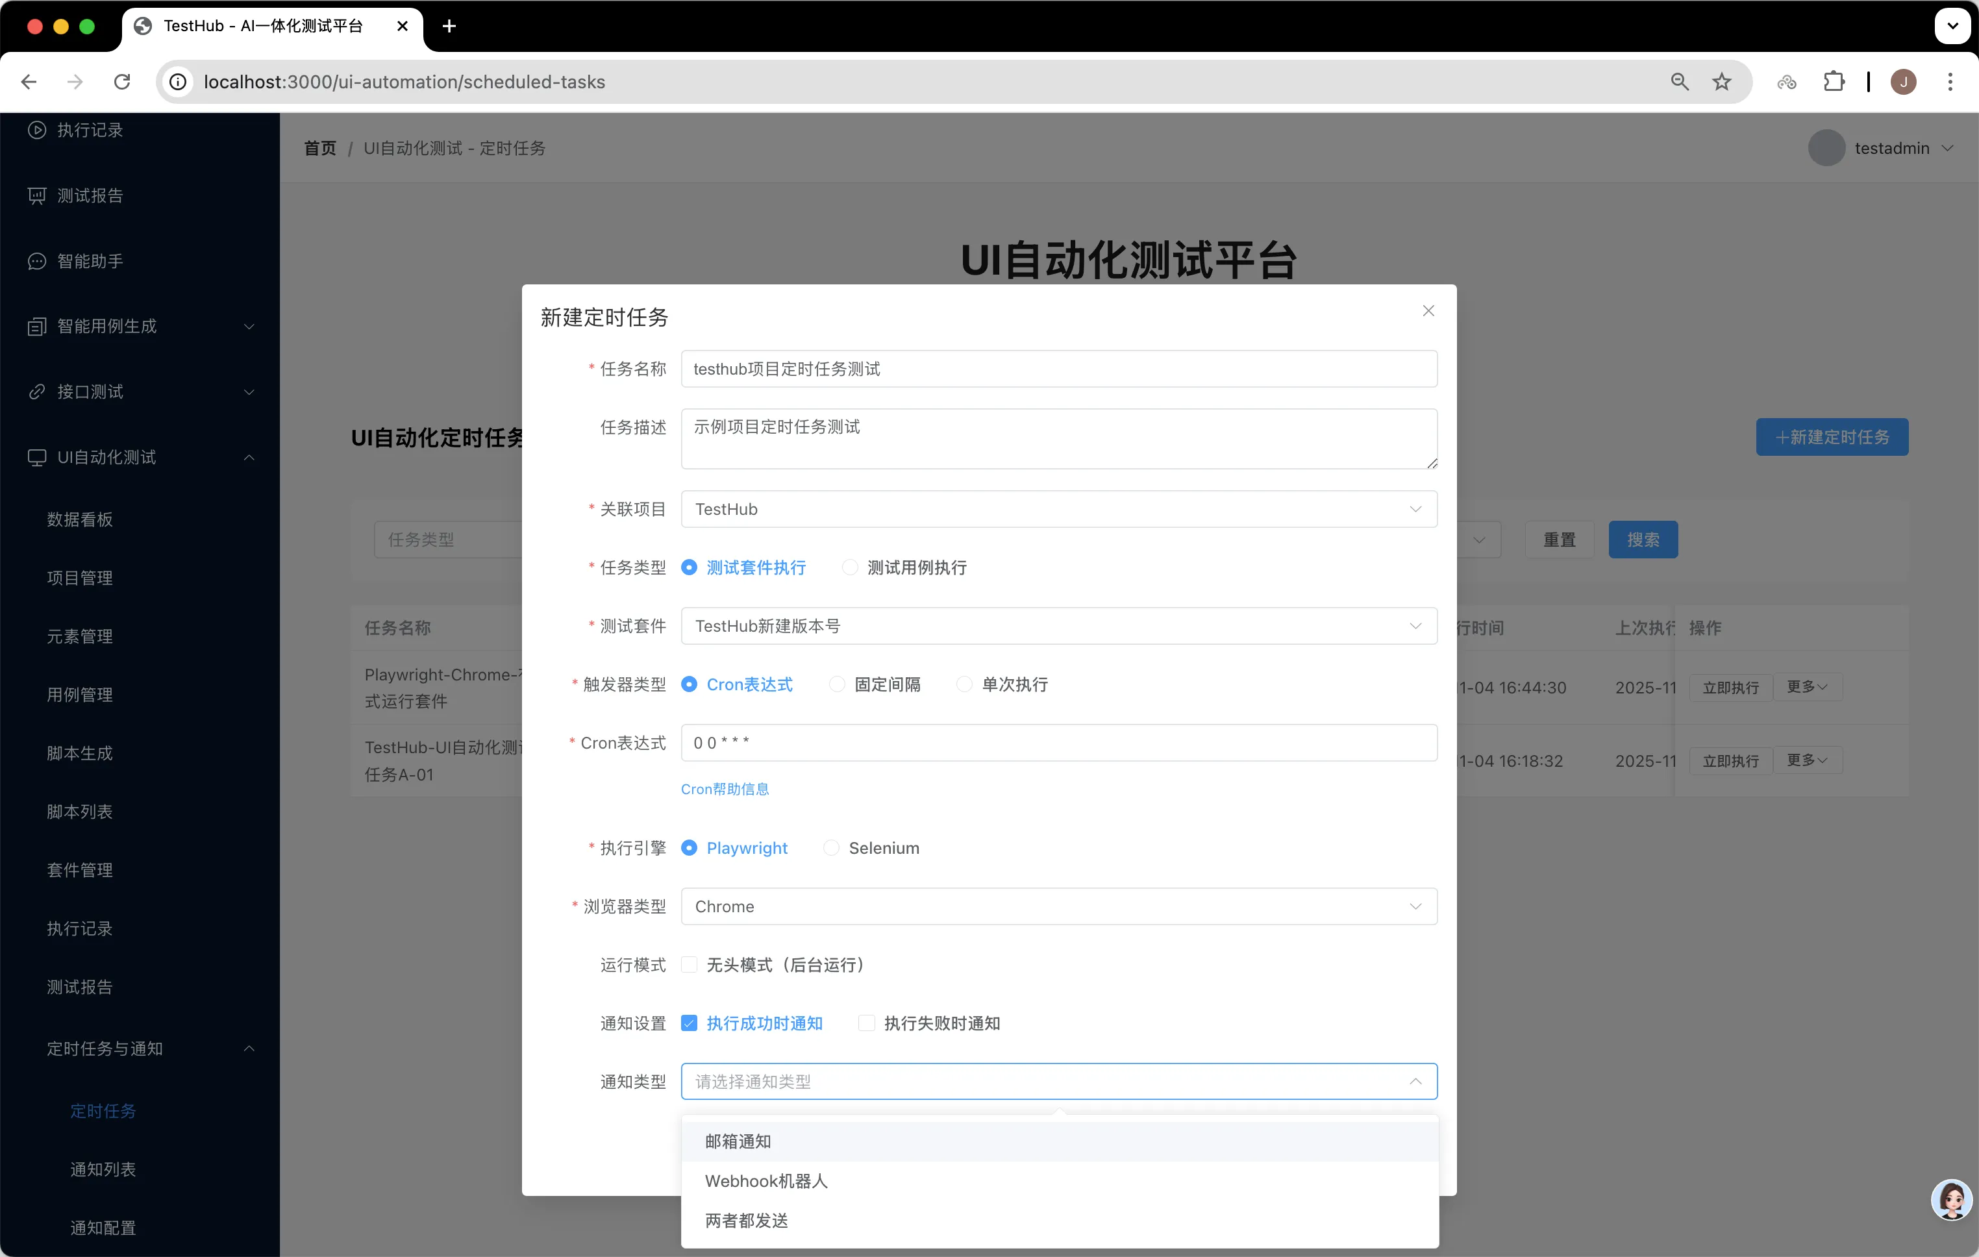Click the browser reload icon
The width and height of the screenshot is (1979, 1257).
coord(123,81)
